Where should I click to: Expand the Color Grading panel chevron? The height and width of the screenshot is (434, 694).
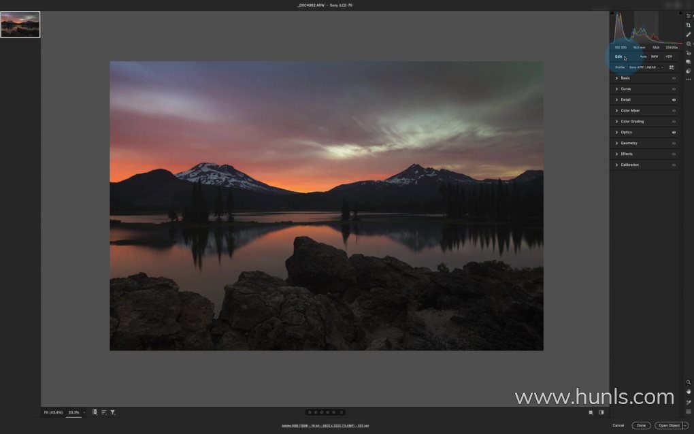click(616, 121)
